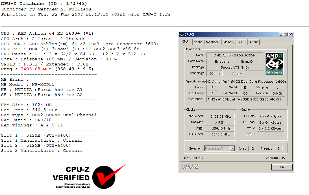
Task: Click the ID : 170743 label in CPU-Z window
Action: click(x=193, y=158)
